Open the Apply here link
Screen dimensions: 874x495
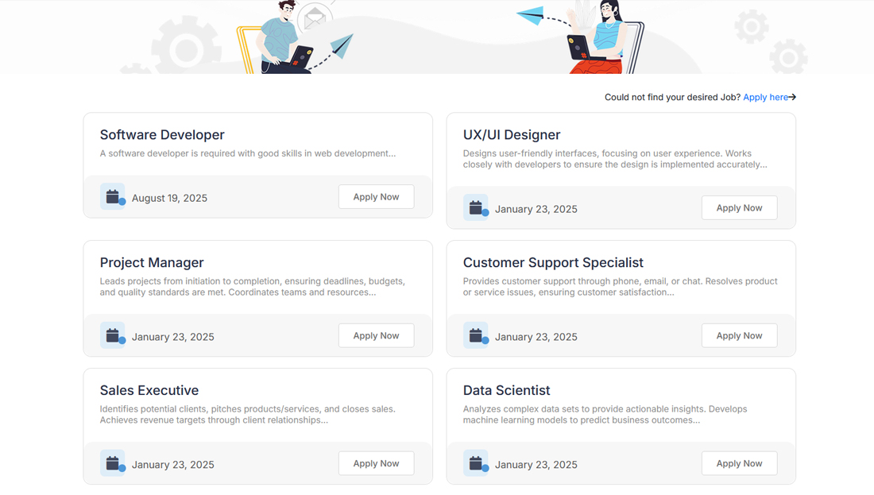(x=764, y=97)
